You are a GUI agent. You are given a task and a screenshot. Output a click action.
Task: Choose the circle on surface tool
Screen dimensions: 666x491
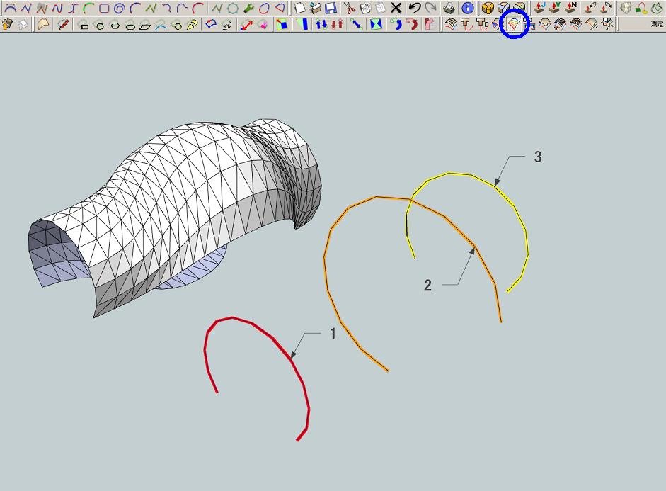100,26
